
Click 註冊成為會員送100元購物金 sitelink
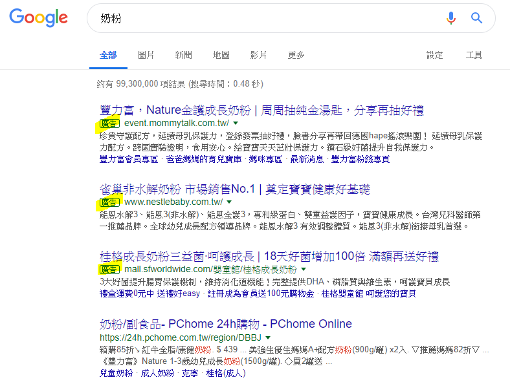[261, 293]
